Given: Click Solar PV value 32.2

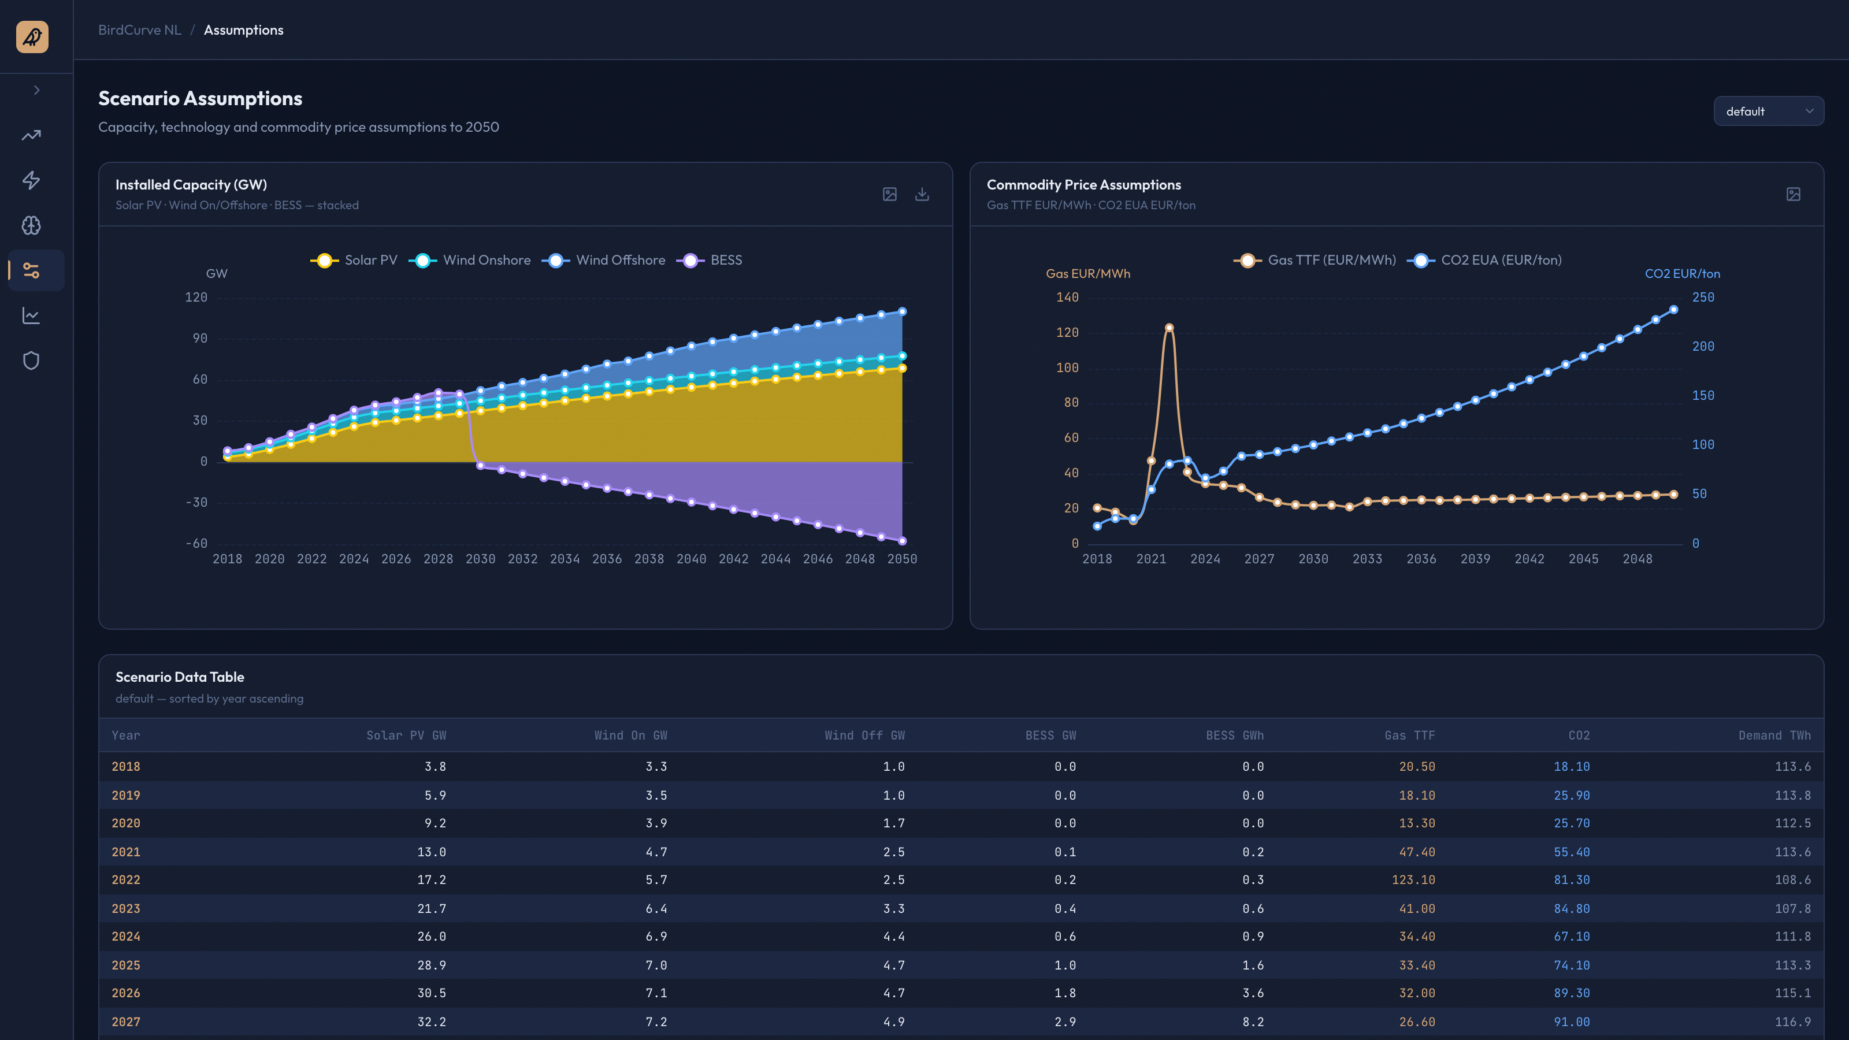Looking at the screenshot, I should pyautogui.click(x=432, y=1022).
